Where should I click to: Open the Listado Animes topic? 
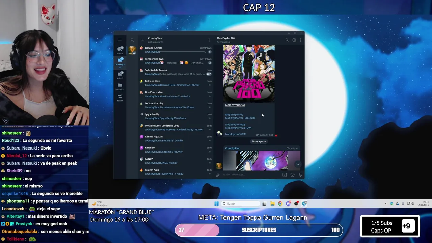[x=175, y=50]
